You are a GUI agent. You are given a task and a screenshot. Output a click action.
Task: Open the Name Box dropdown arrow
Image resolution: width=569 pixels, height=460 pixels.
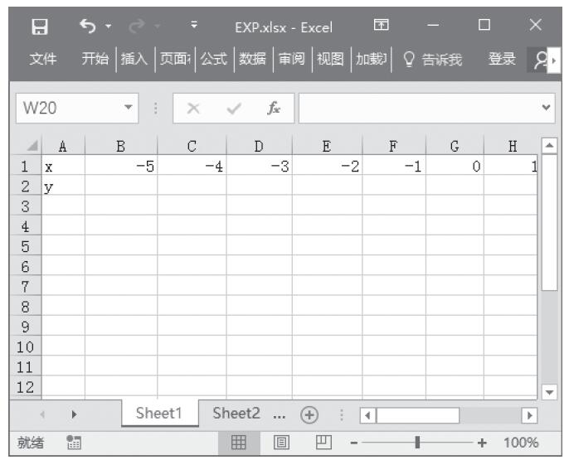128,108
